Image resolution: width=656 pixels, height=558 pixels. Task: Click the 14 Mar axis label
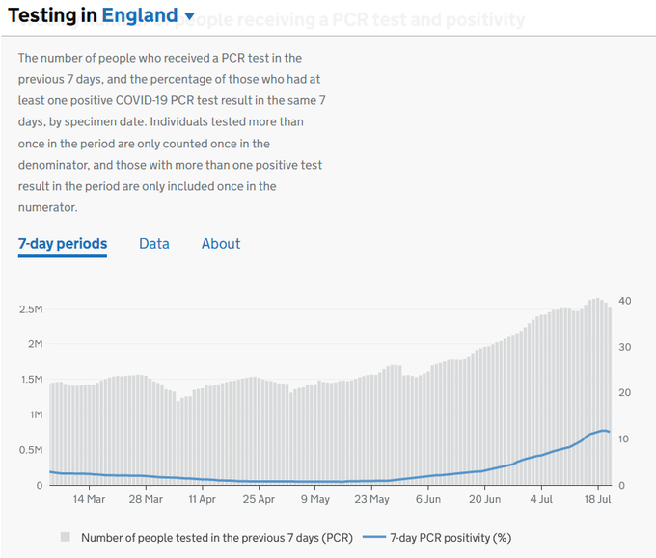click(89, 500)
